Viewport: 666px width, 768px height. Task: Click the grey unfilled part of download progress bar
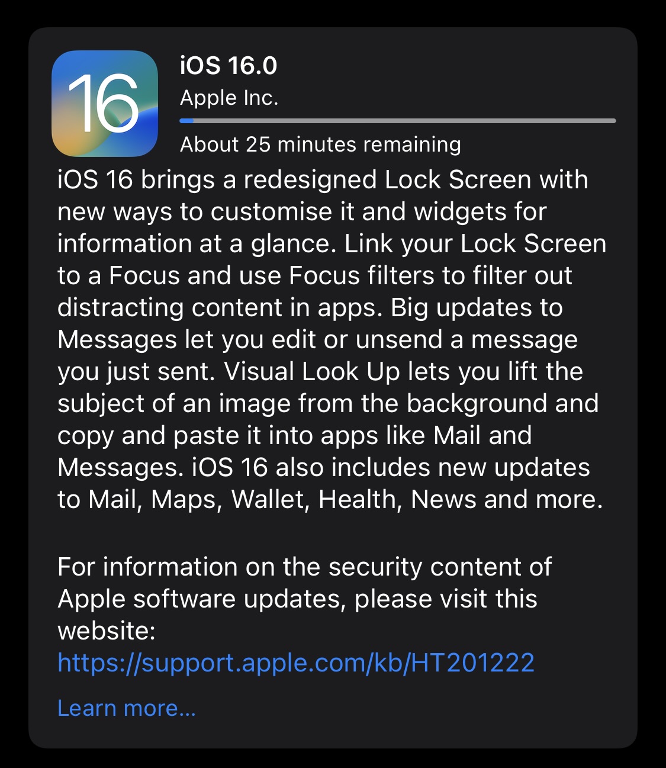click(404, 121)
